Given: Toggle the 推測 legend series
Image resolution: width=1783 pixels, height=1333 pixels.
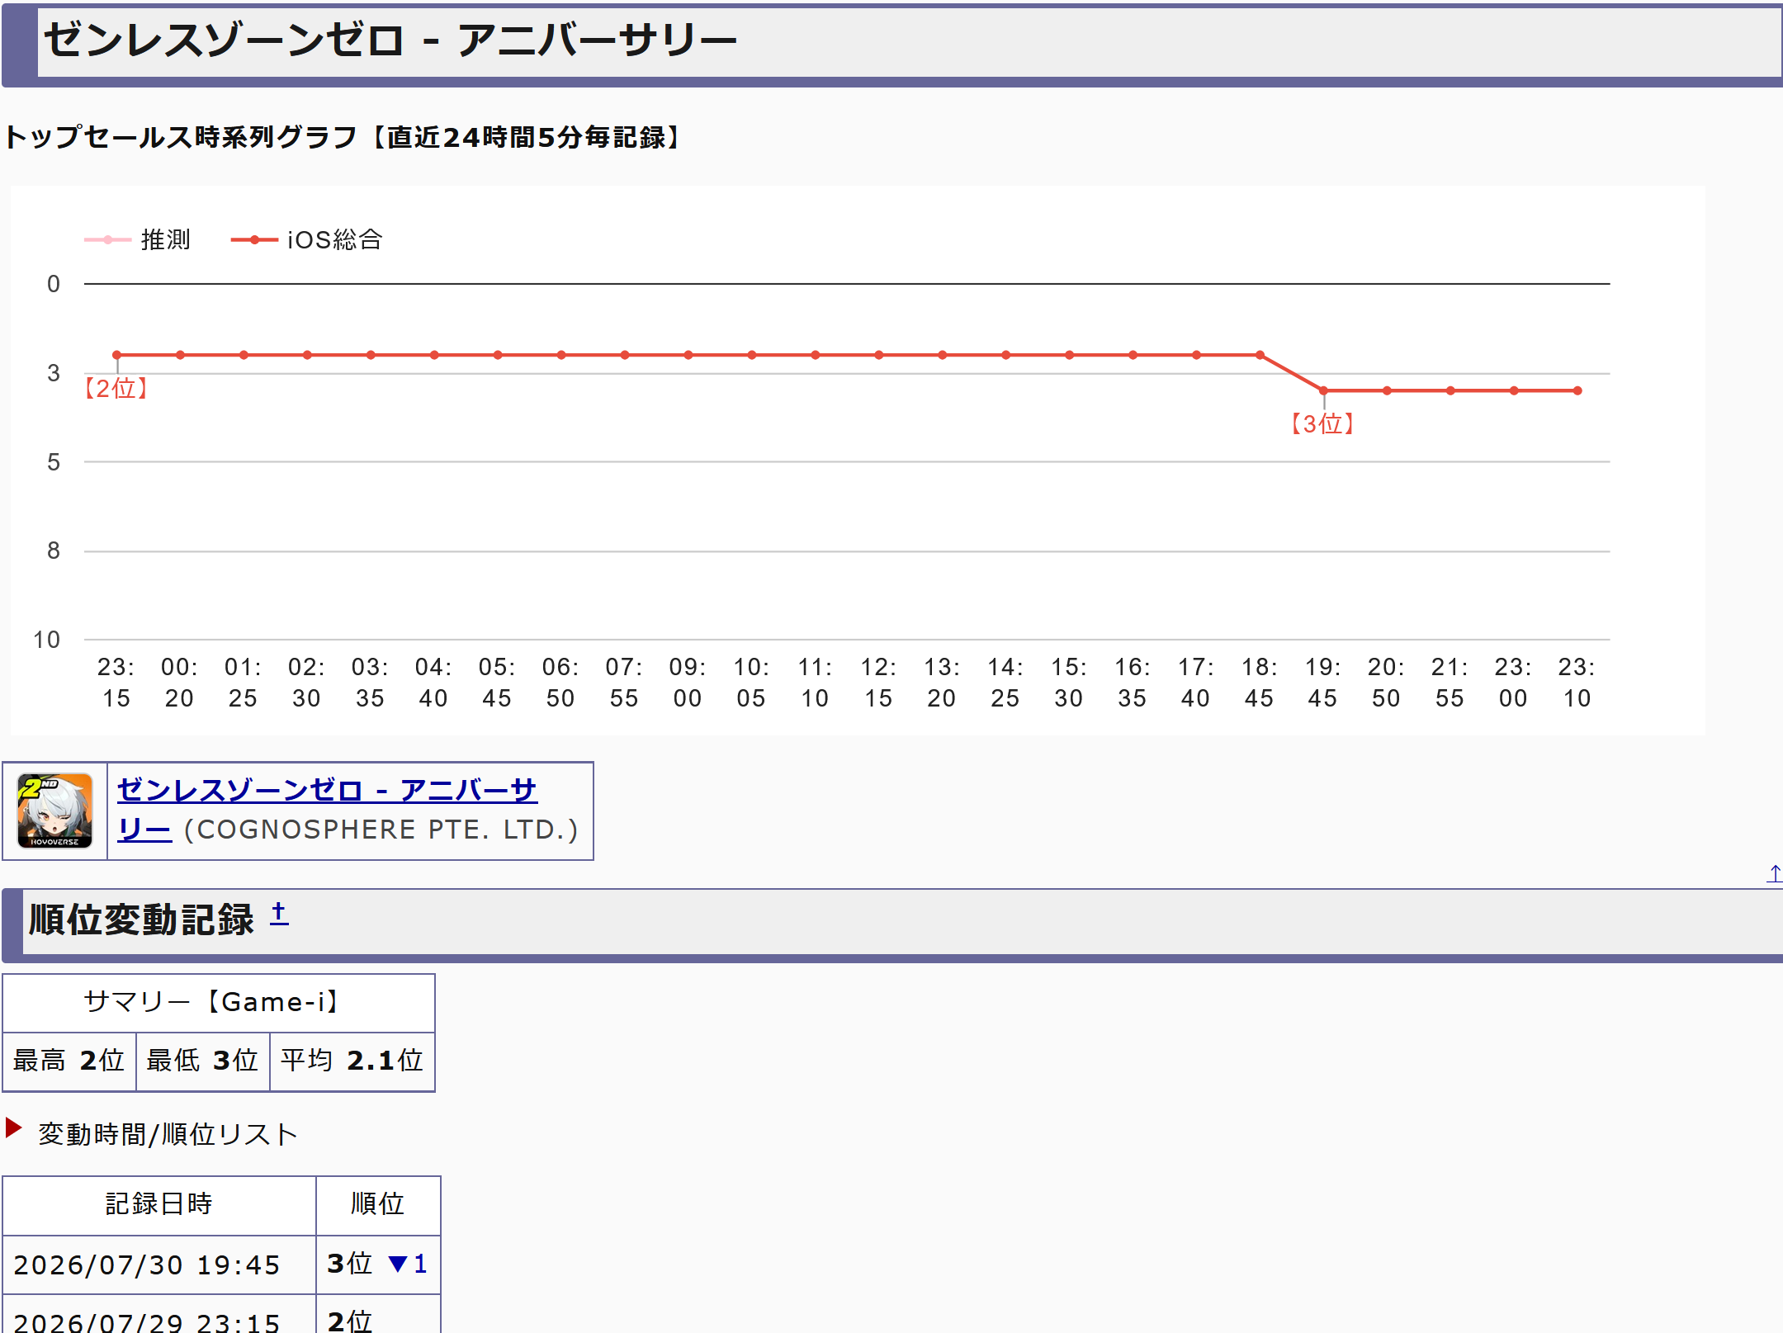Looking at the screenshot, I should point(138,240).
